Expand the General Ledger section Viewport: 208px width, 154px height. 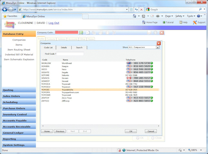click(x=19, y=133)
